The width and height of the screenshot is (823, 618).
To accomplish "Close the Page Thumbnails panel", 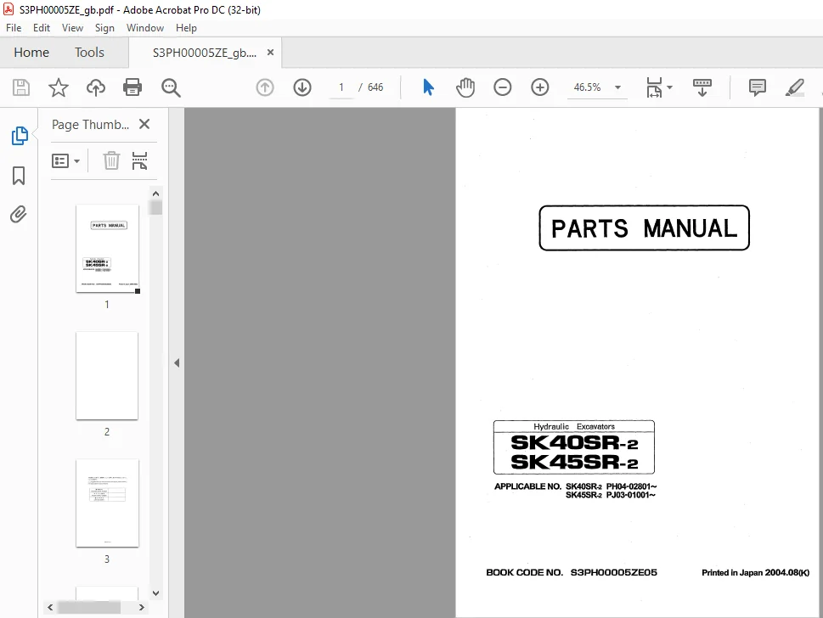I will point(144,124).
